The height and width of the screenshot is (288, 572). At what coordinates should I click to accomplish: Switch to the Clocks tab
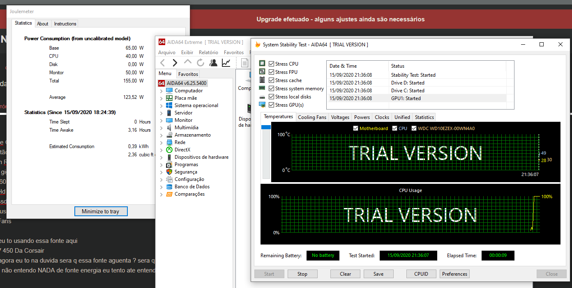tap(382, 117)
